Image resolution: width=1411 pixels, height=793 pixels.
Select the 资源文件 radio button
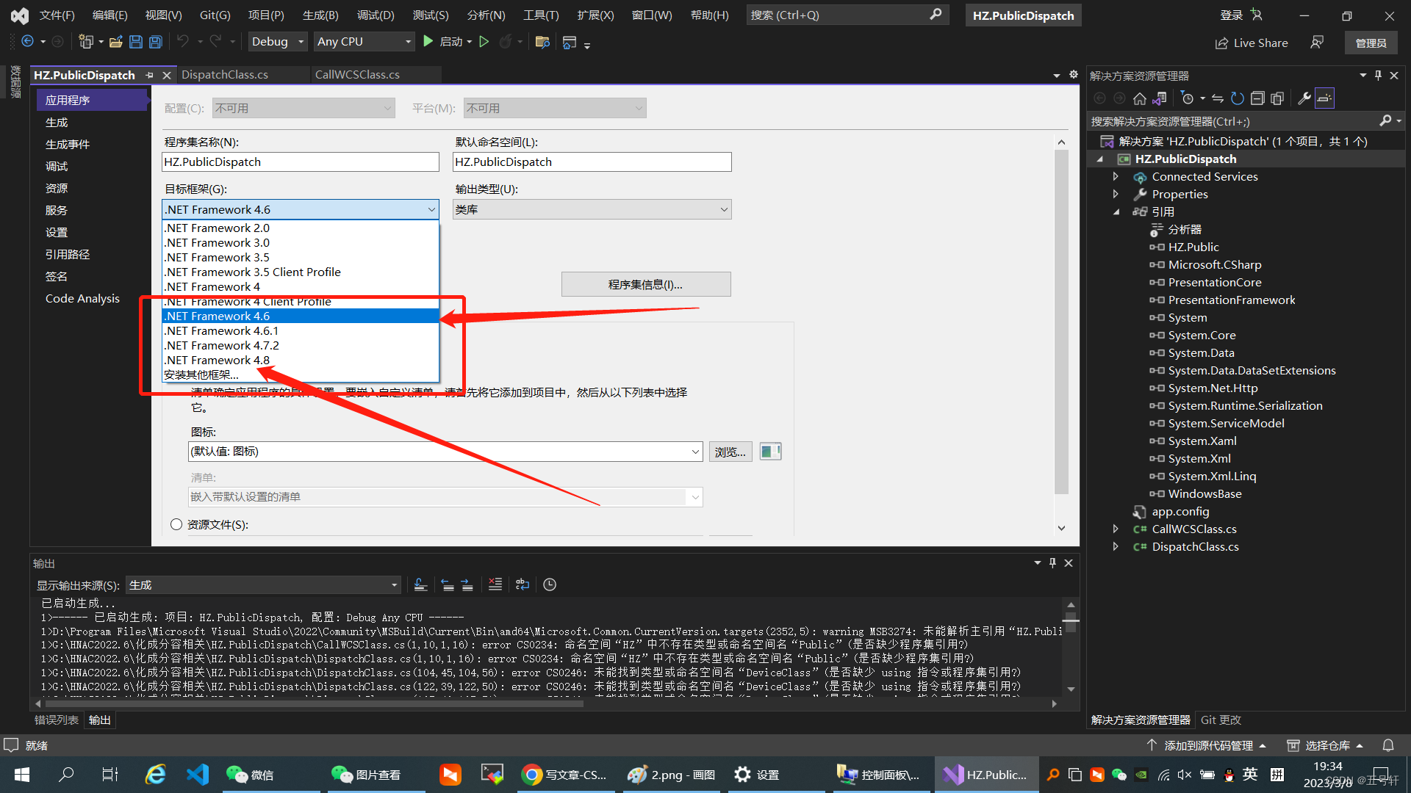click(176, 524)
